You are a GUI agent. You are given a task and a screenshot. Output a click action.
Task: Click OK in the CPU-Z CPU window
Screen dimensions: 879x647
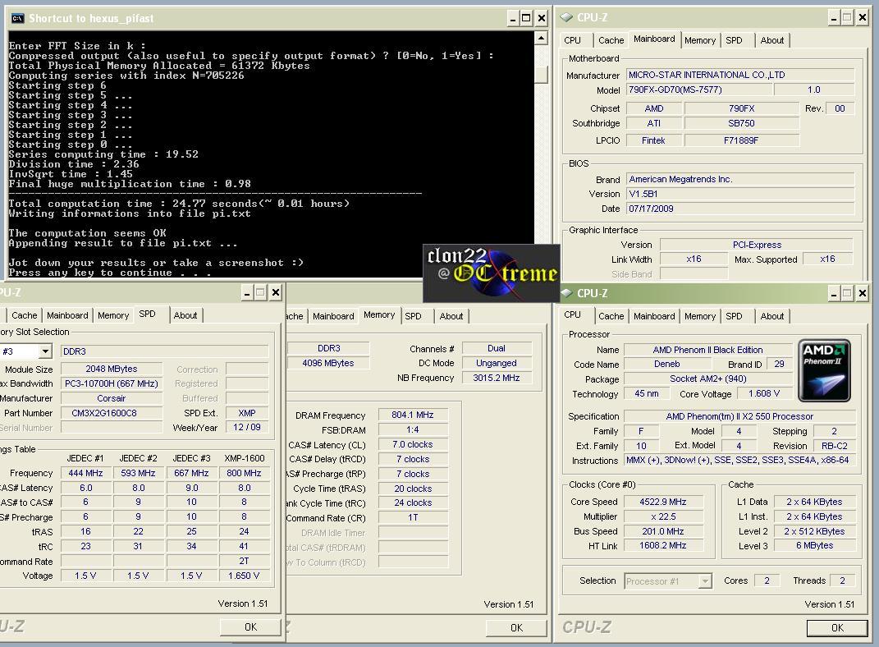[837, 628]
